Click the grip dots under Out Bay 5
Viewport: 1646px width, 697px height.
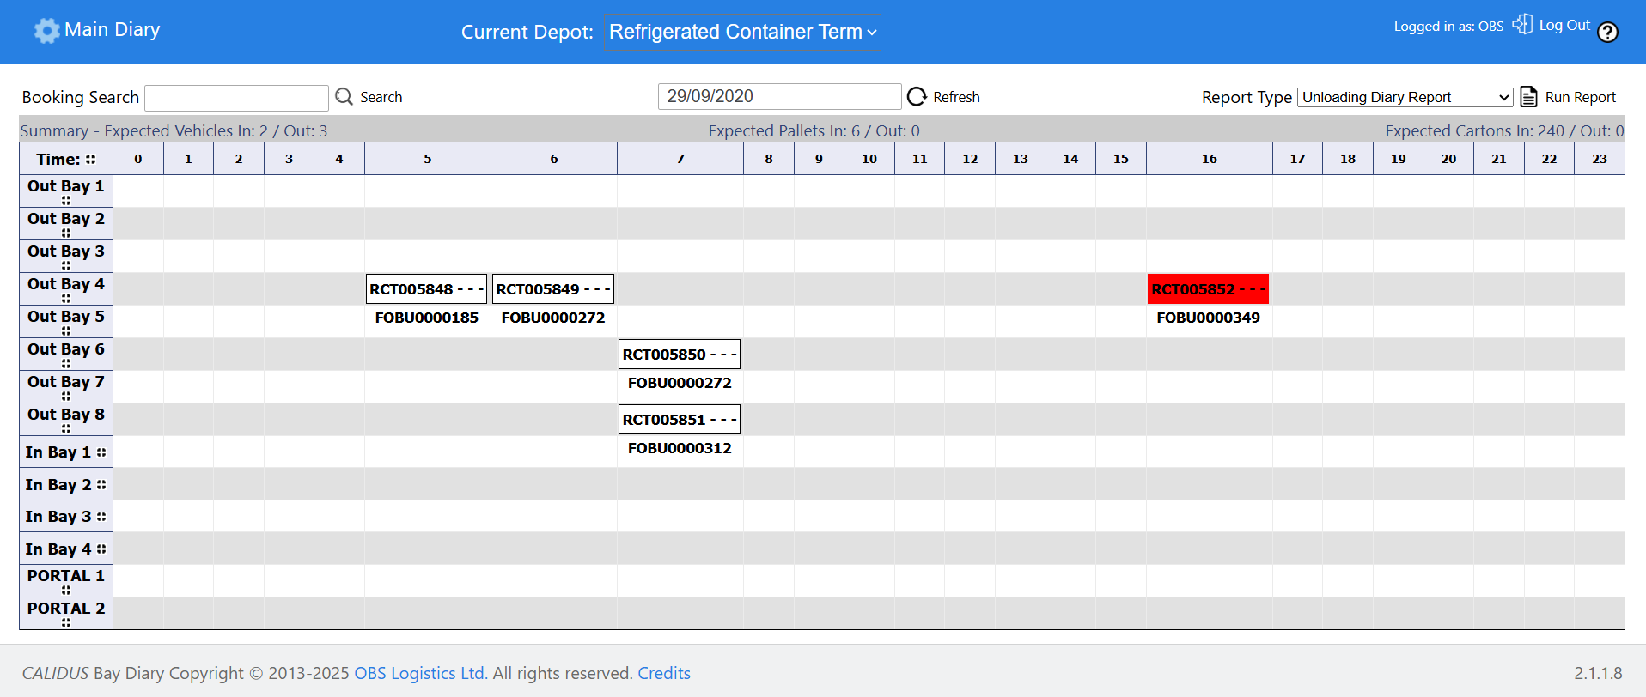(x=66, y=330)
